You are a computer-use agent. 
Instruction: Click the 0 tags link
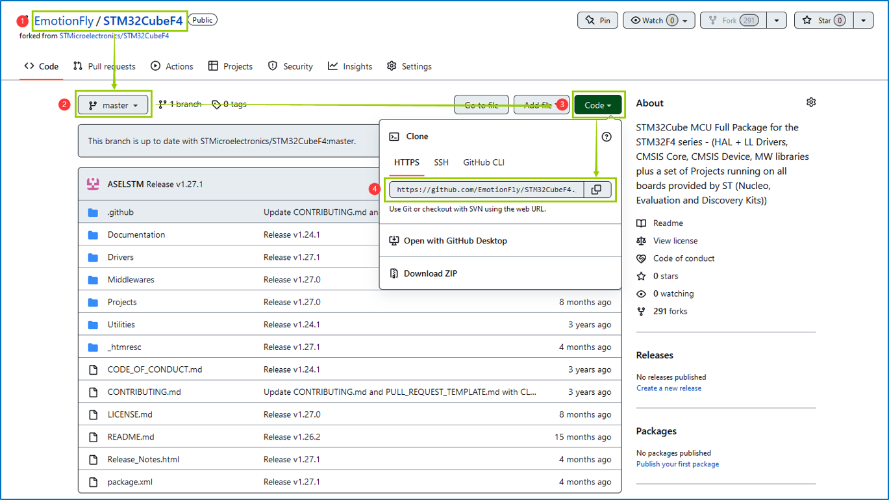coord(229,104)
